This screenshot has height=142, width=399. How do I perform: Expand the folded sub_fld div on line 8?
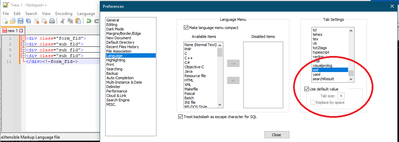pos(24,56)
